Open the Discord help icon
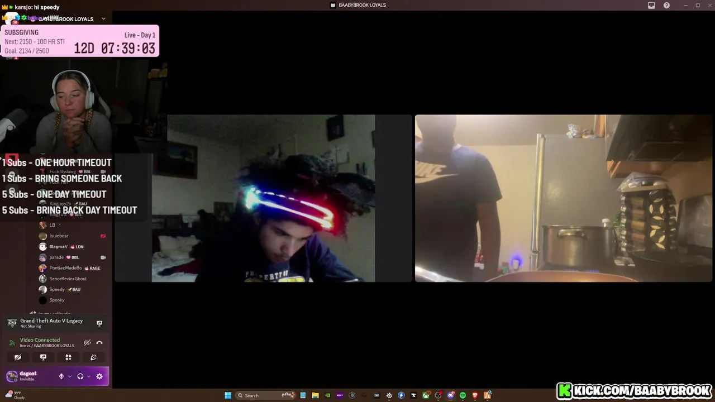715x402 pixels. pyautogui.click(x=666, y=5)
